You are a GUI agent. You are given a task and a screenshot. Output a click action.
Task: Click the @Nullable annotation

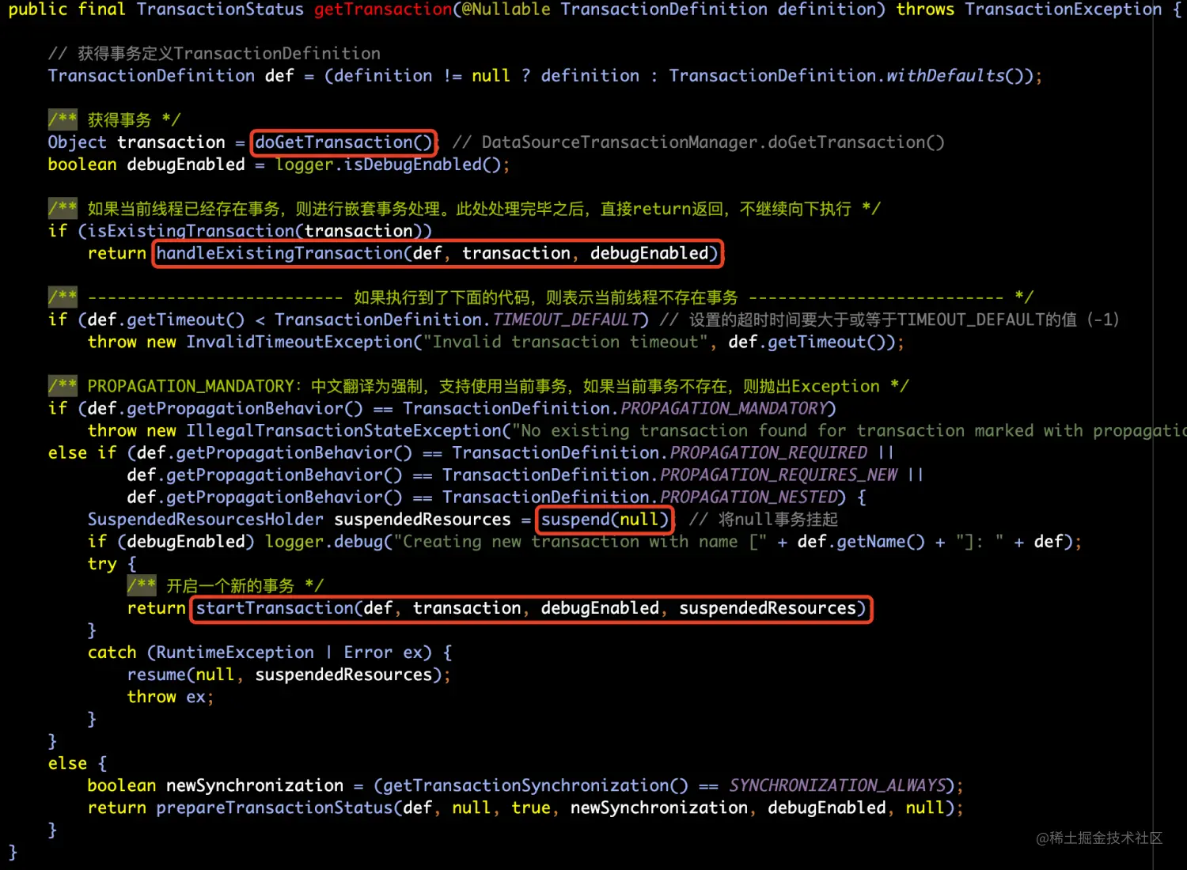(x=506, y=9)
